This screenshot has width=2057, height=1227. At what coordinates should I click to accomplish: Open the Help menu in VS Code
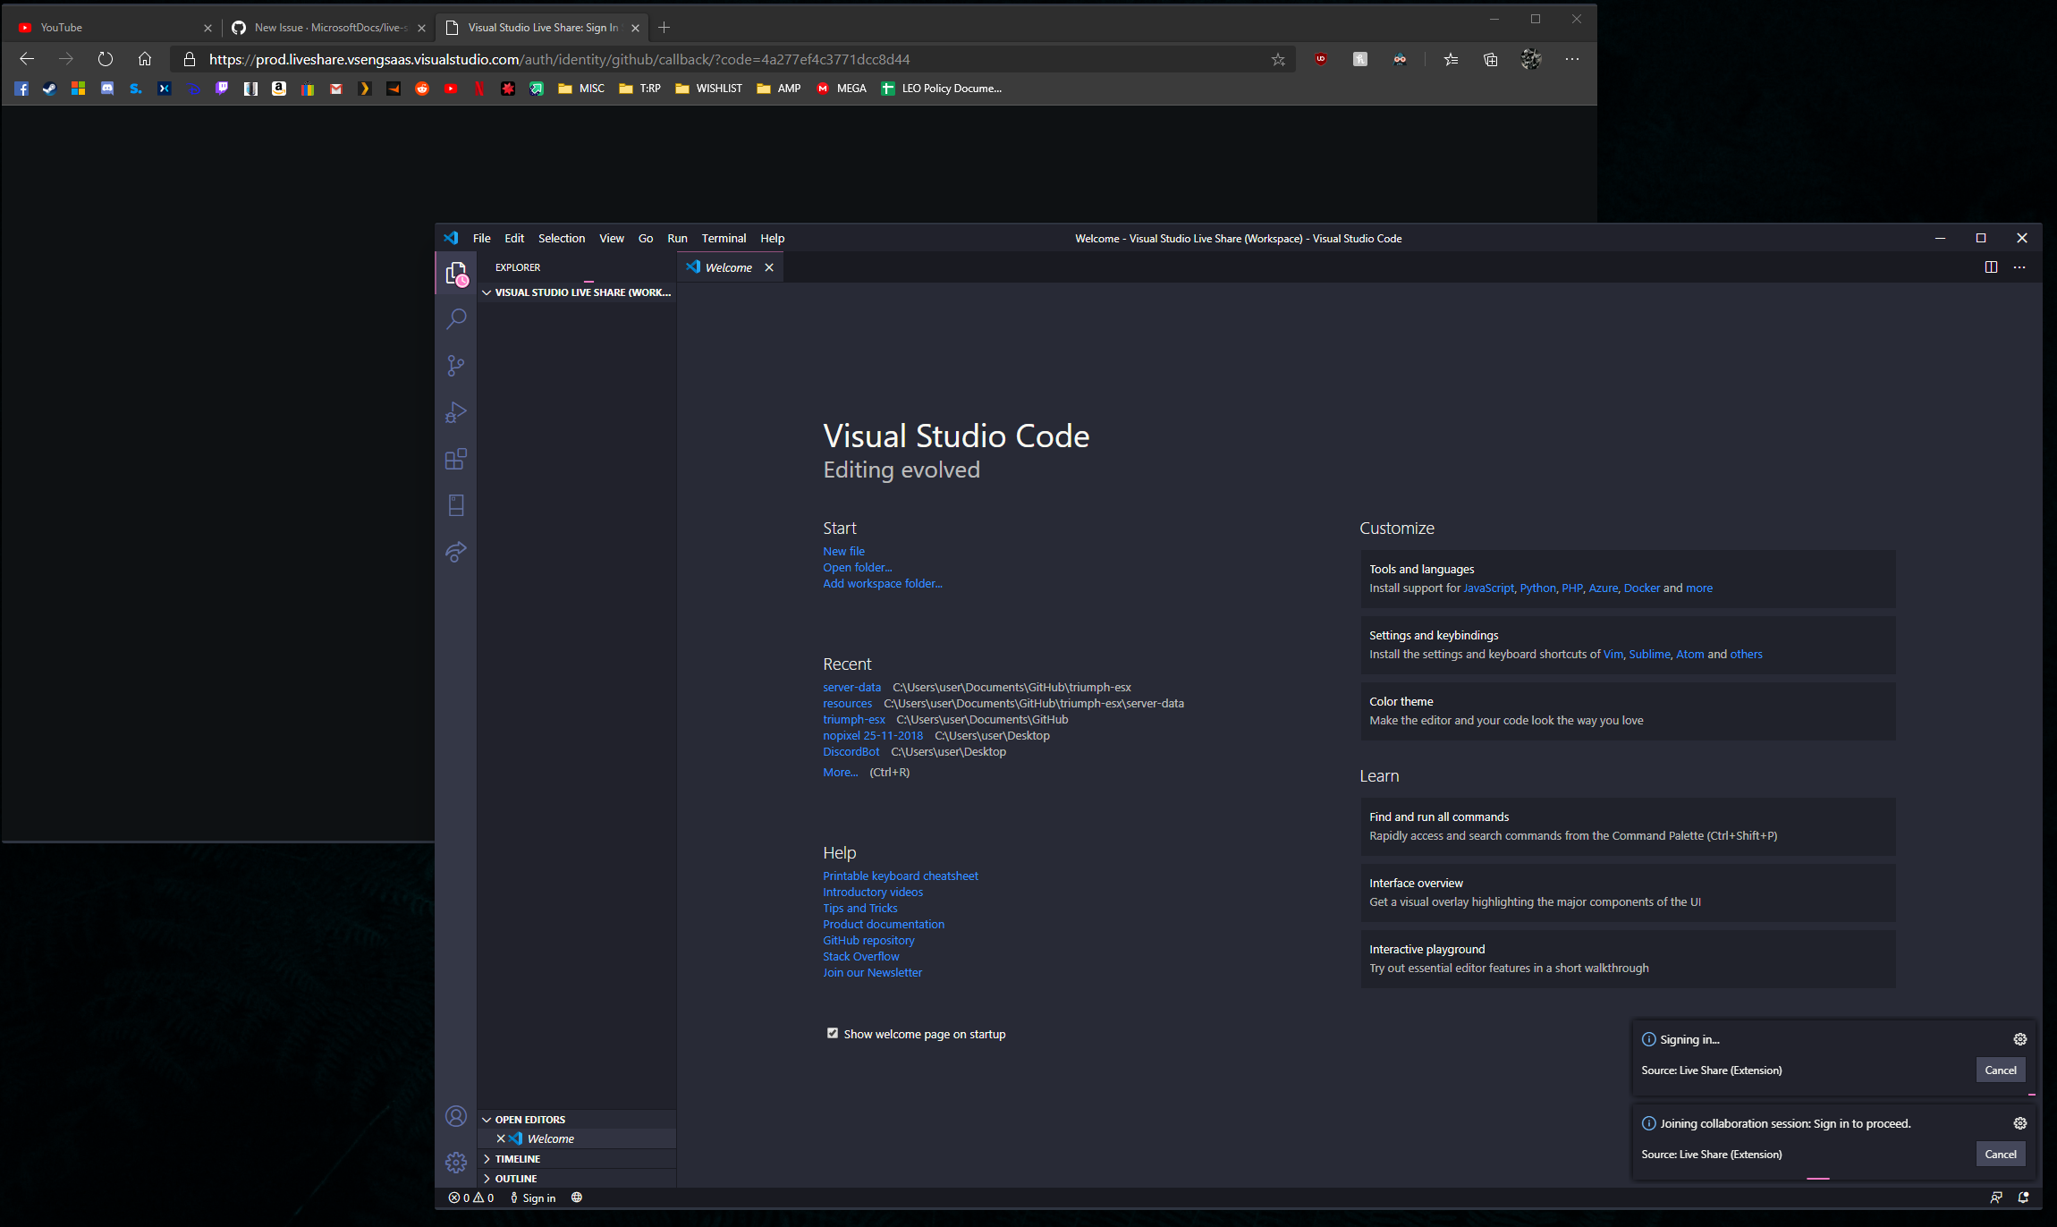[772, 238]
